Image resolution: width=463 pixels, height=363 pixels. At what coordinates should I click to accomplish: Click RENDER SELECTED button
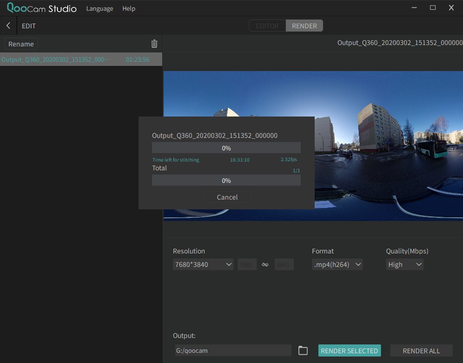point(349,350)
